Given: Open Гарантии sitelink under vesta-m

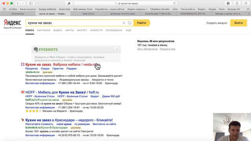Looking at the screenshot, I should 58,69.
